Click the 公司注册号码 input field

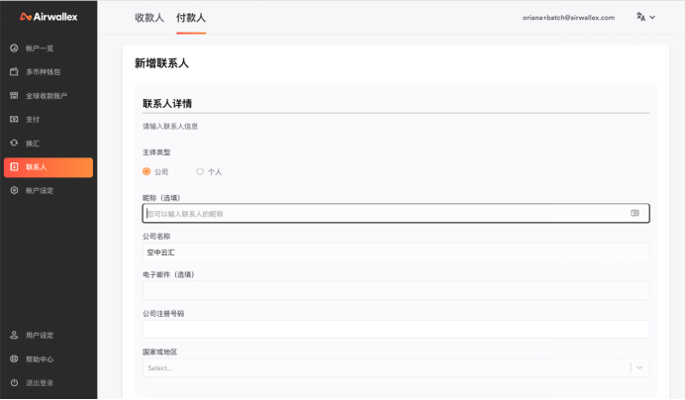396,329
